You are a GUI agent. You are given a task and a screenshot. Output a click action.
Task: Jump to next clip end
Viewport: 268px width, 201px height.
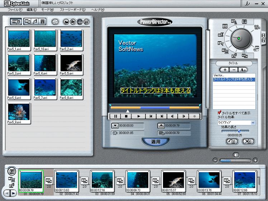(162, 116)
